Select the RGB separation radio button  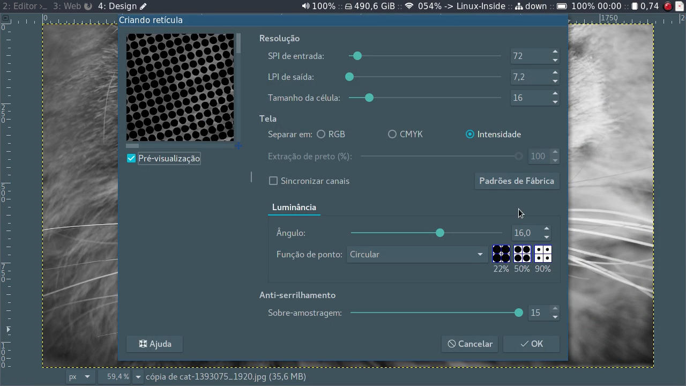(321, 134)
